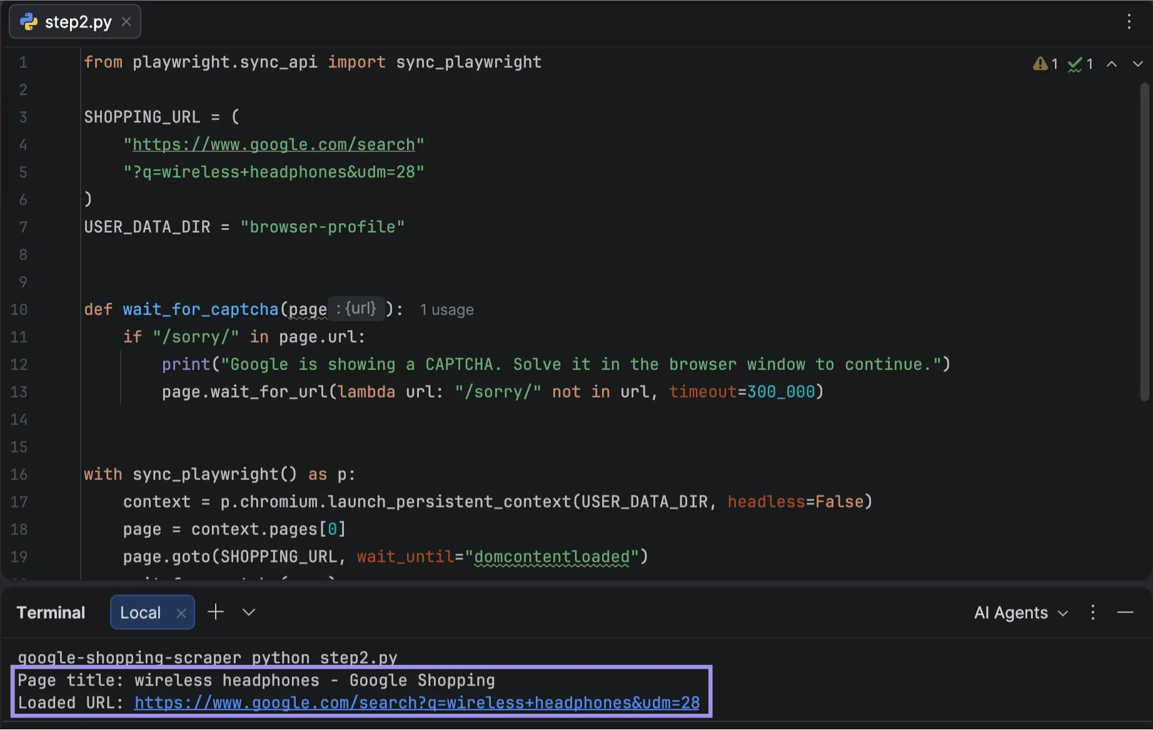Click the warning count indicator icon
This screenshot has width=1153, height=730.
1040,64
